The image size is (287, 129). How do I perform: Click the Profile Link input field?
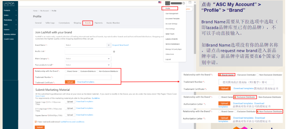[88, 52]
